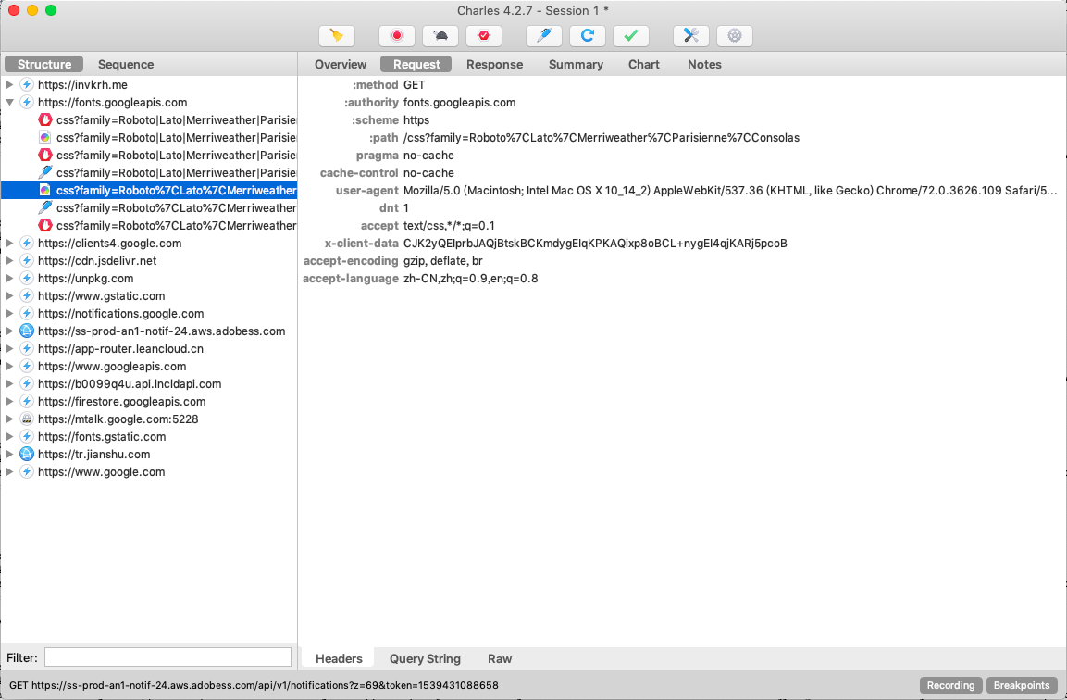Open Charles tools via the wrench icon
Viewport: 1067px width, 700px height.
click(x=690, y=35)
